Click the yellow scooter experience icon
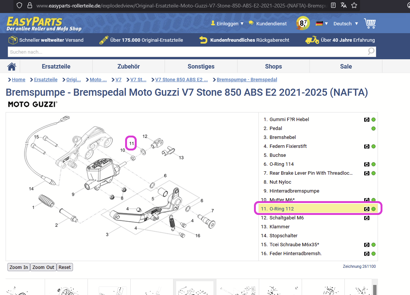 (x=312, y=40)
